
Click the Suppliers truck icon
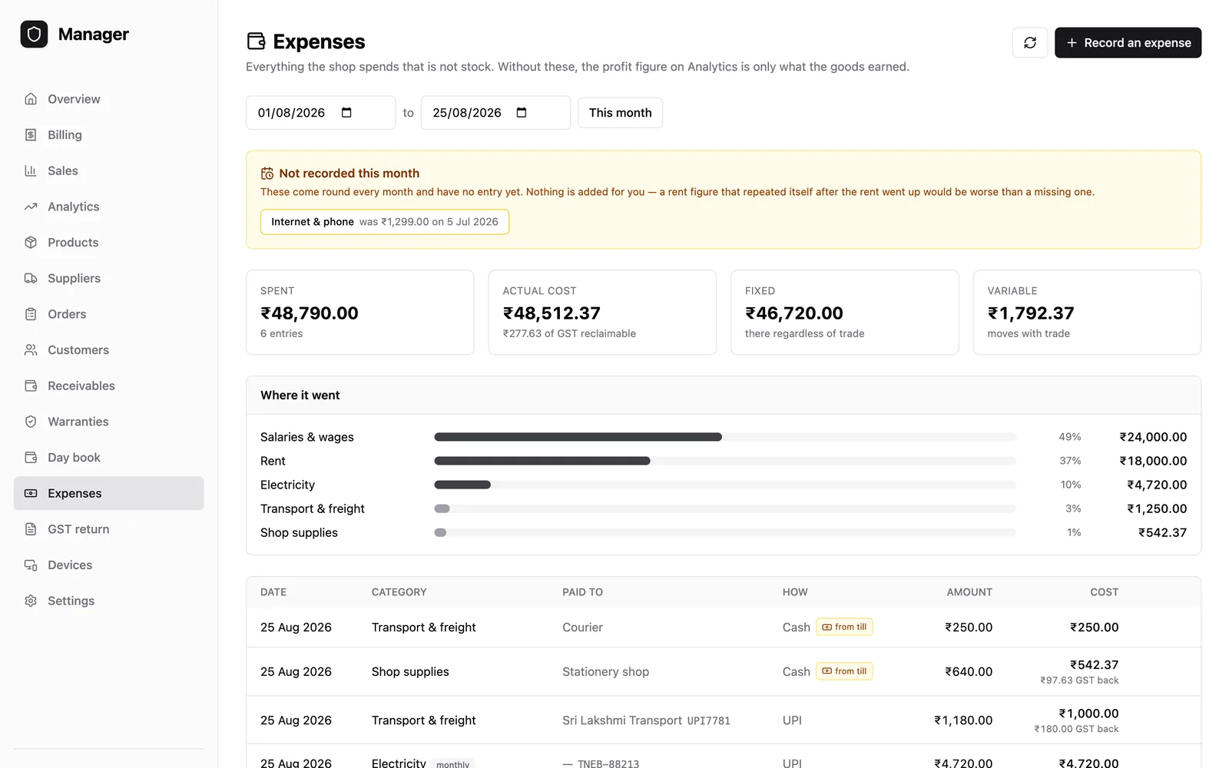point(31,278)
